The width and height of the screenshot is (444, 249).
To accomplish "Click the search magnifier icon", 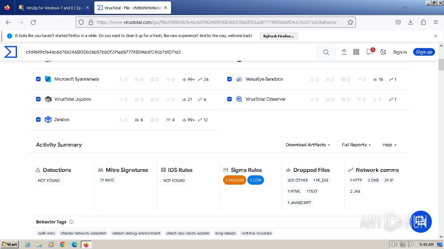I will tap(326, 52).
